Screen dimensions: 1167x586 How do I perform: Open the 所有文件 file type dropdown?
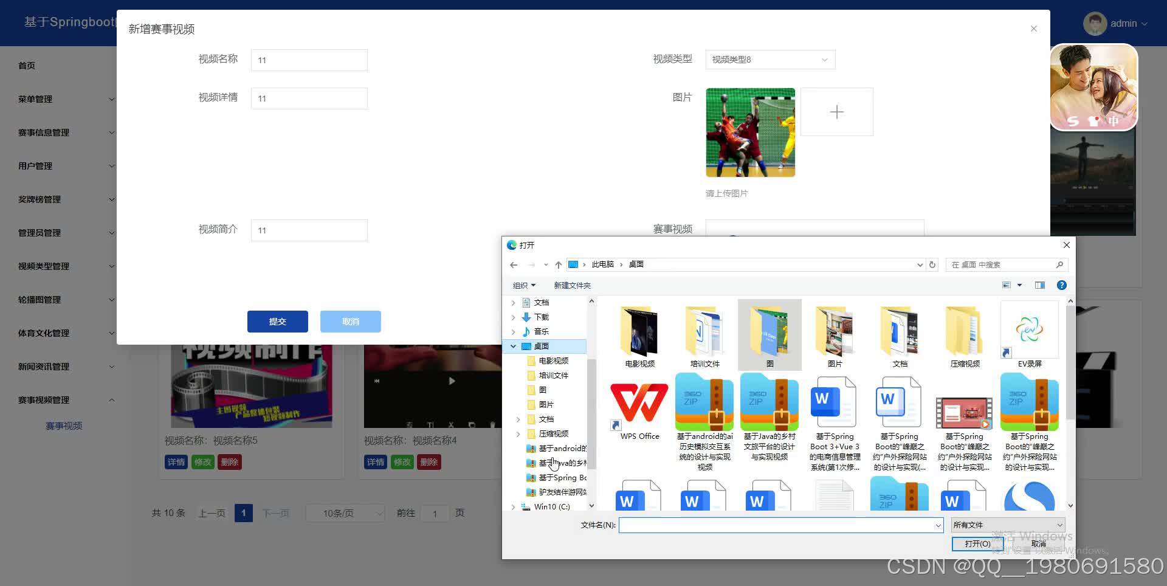tap(1006, 525)
